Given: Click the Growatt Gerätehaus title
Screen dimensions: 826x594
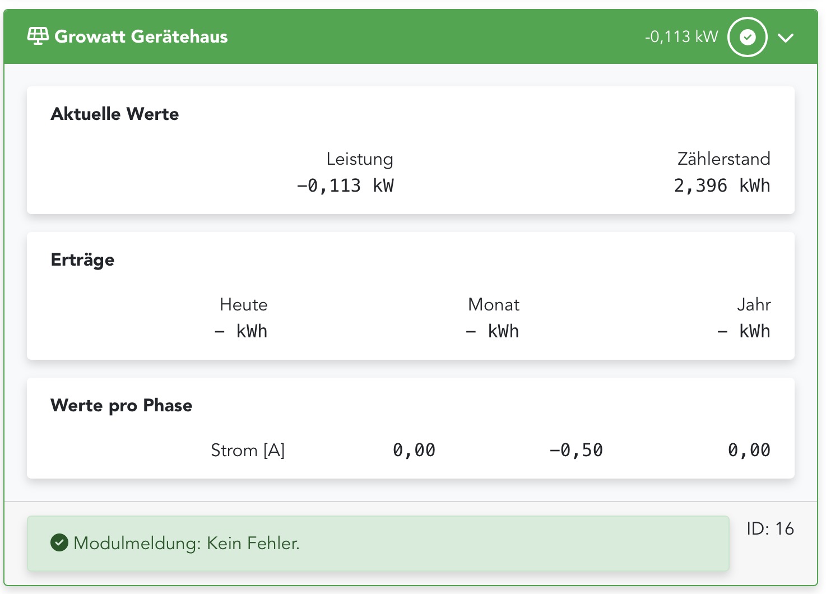Looking at the screenshot, I should point(141,36).
